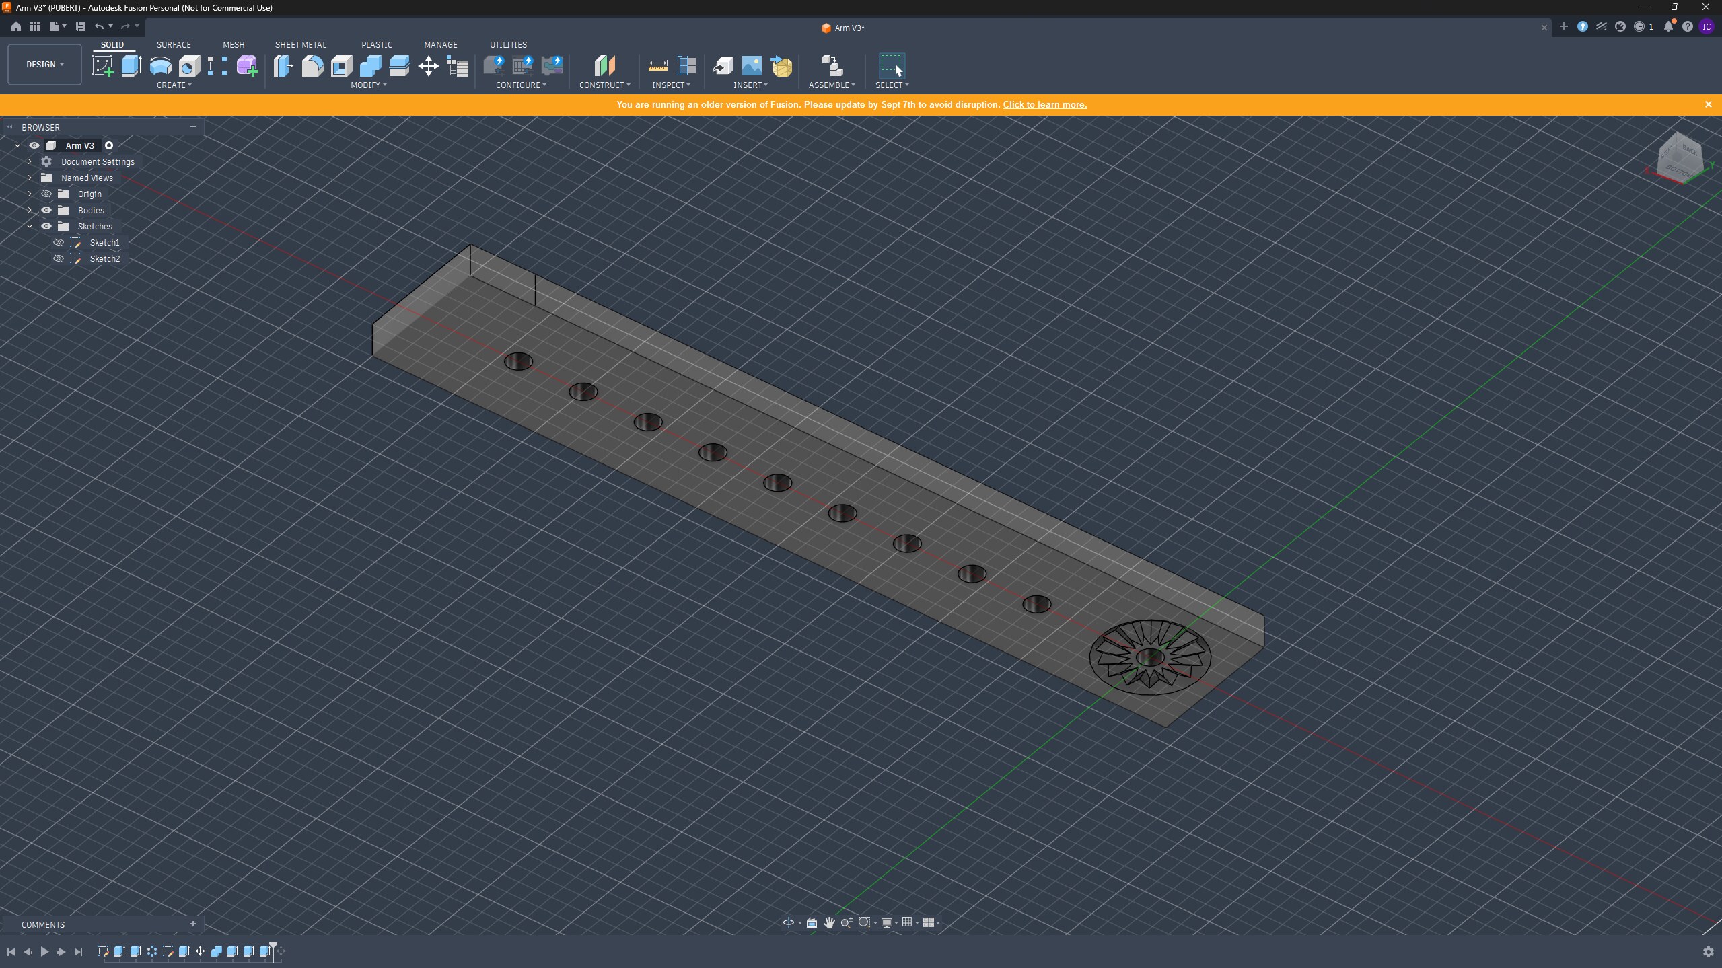Expand the Document Settings node
The height and width of the screenshot is (968, 1722).
click(30, 161)
